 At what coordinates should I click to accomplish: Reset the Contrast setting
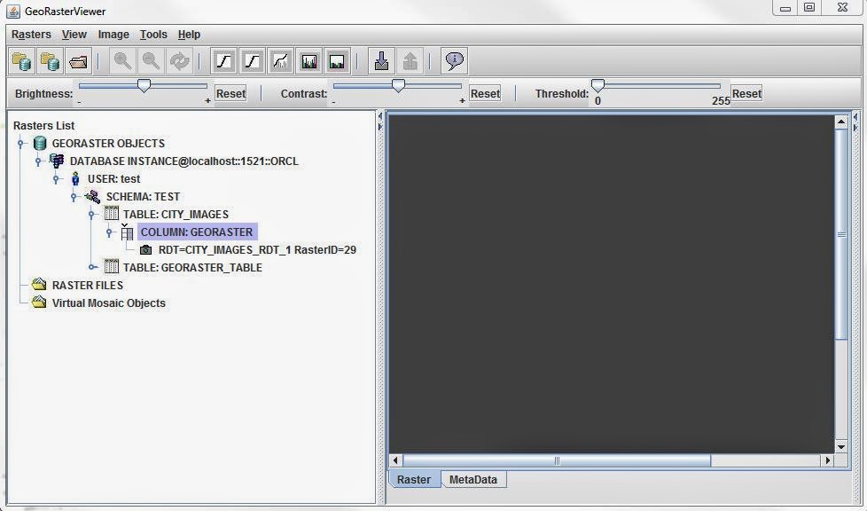(485, 93)
